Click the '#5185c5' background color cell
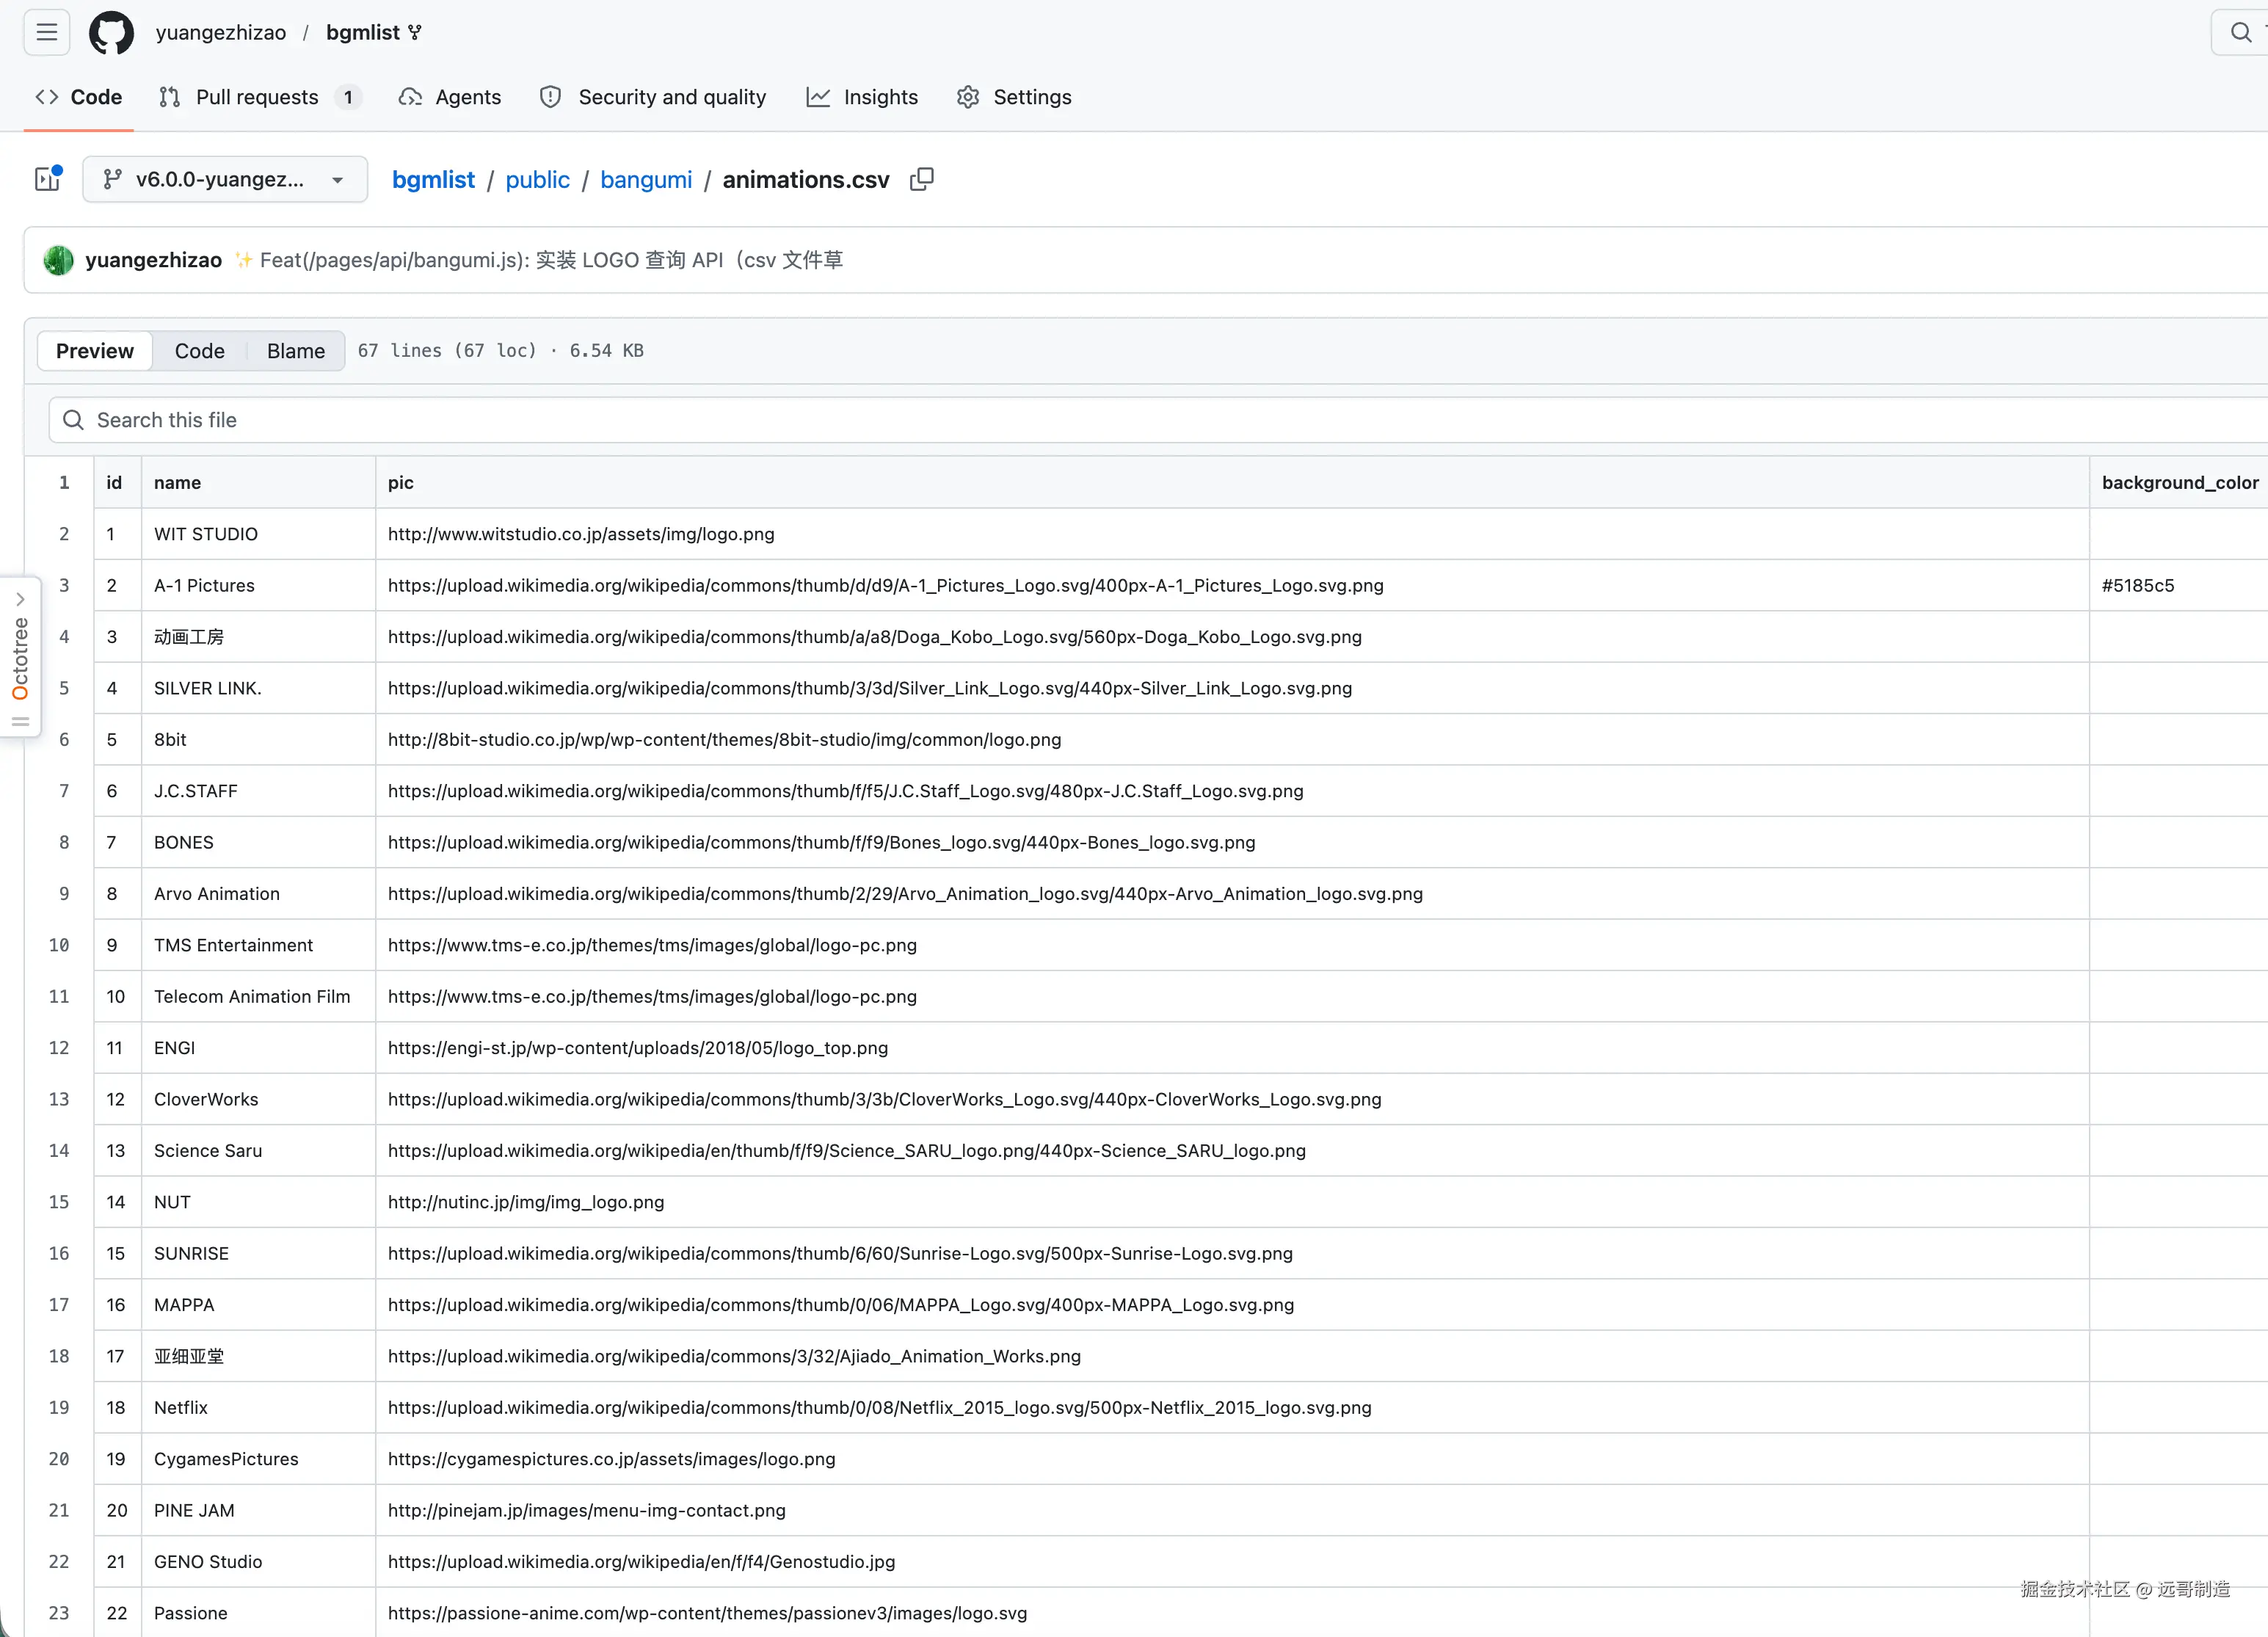The height and width of the screenshot is (1637, 2268). [2180, 585]
